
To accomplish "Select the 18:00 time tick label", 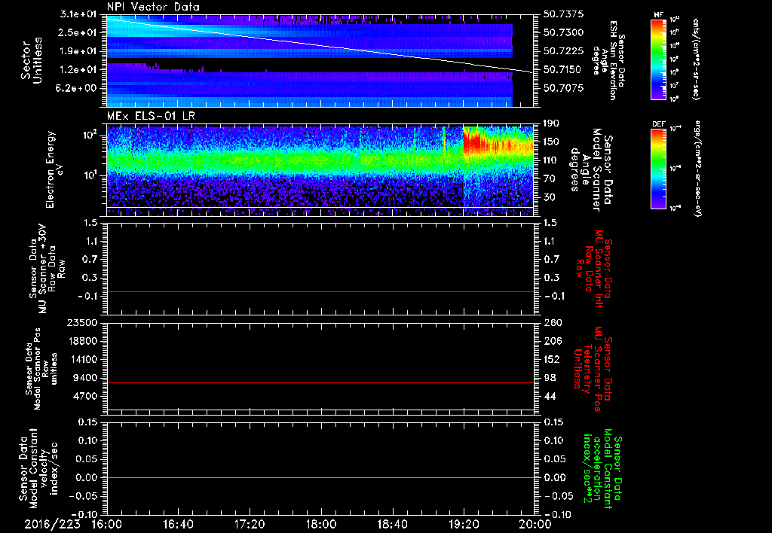I will click(x=321, y=524).
